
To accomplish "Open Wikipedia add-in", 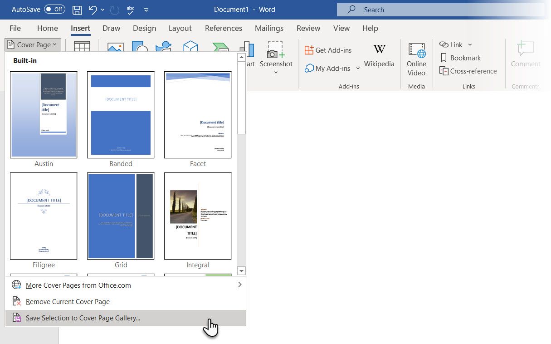I will (379, 56).
